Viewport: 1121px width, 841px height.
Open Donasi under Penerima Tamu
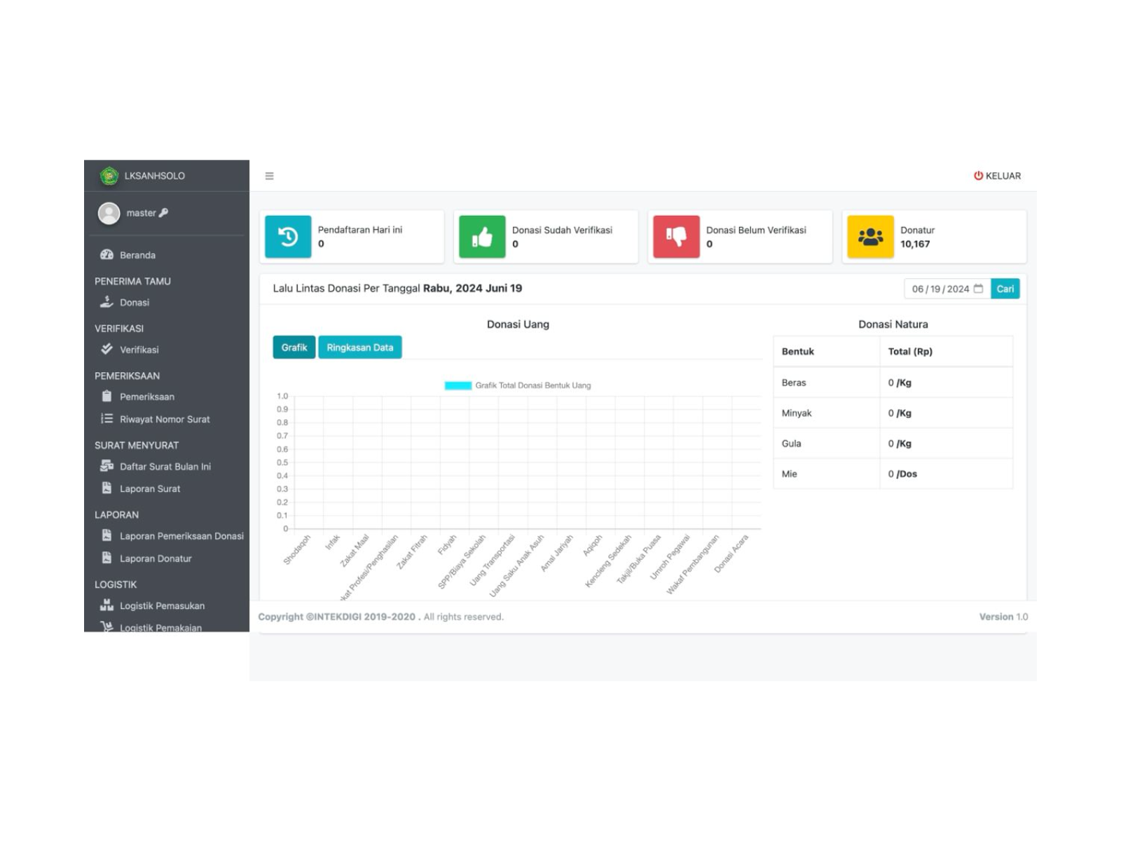[x=134, y=303]
